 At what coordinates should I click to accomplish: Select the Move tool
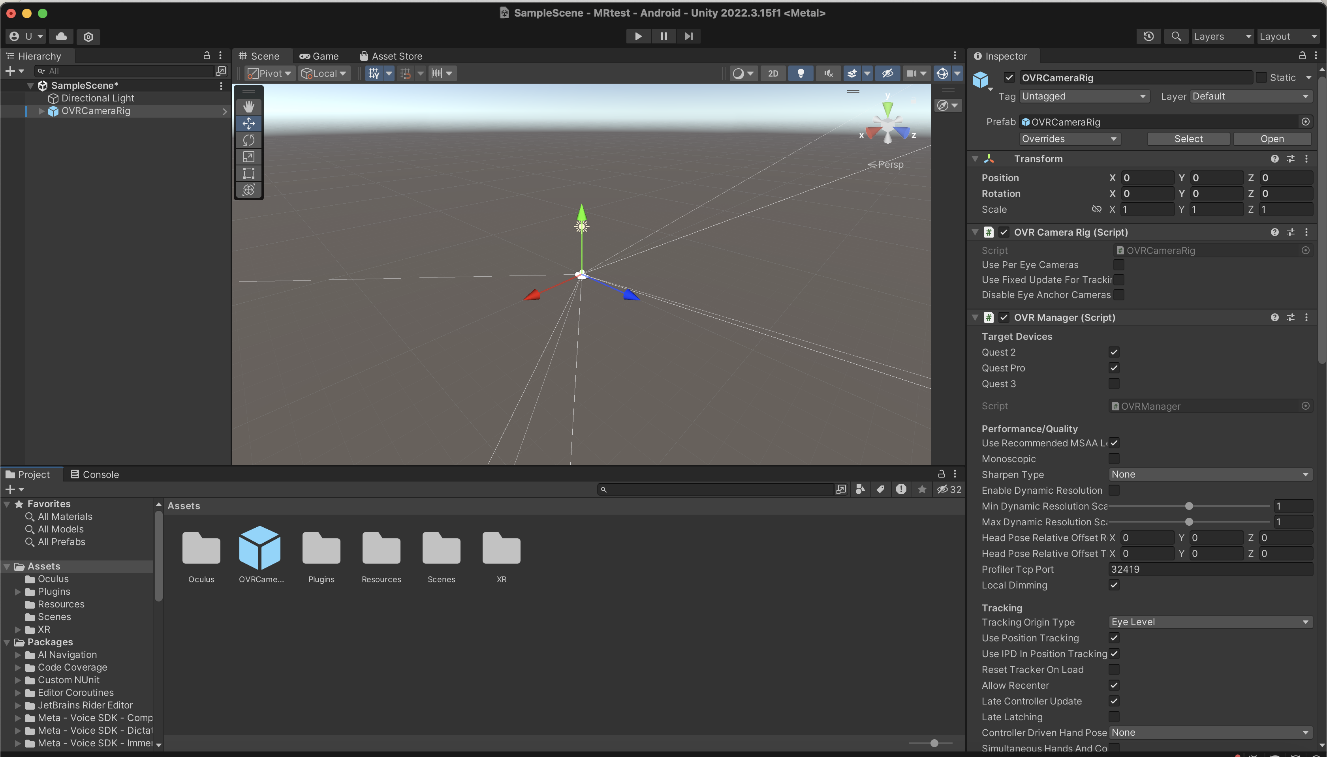click(249, 123)
